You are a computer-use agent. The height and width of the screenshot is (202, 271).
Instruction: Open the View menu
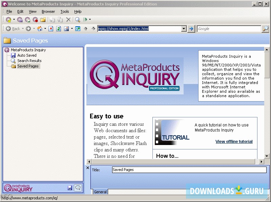tap(33, 11)
